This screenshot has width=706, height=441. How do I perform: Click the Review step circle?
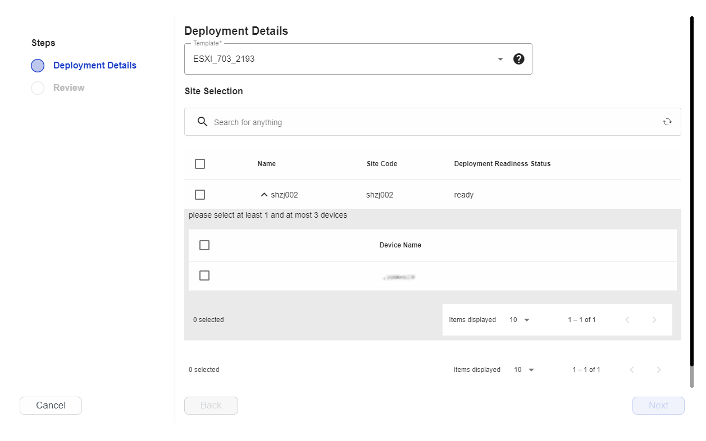pyautogui.click(x=38, y=88)
